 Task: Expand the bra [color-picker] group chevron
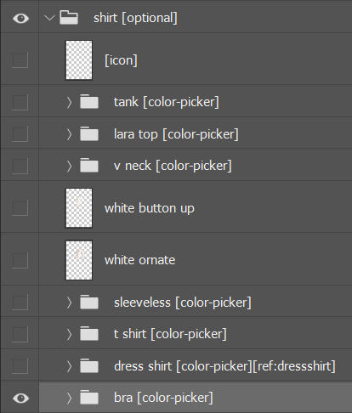[x=69, y=398]
